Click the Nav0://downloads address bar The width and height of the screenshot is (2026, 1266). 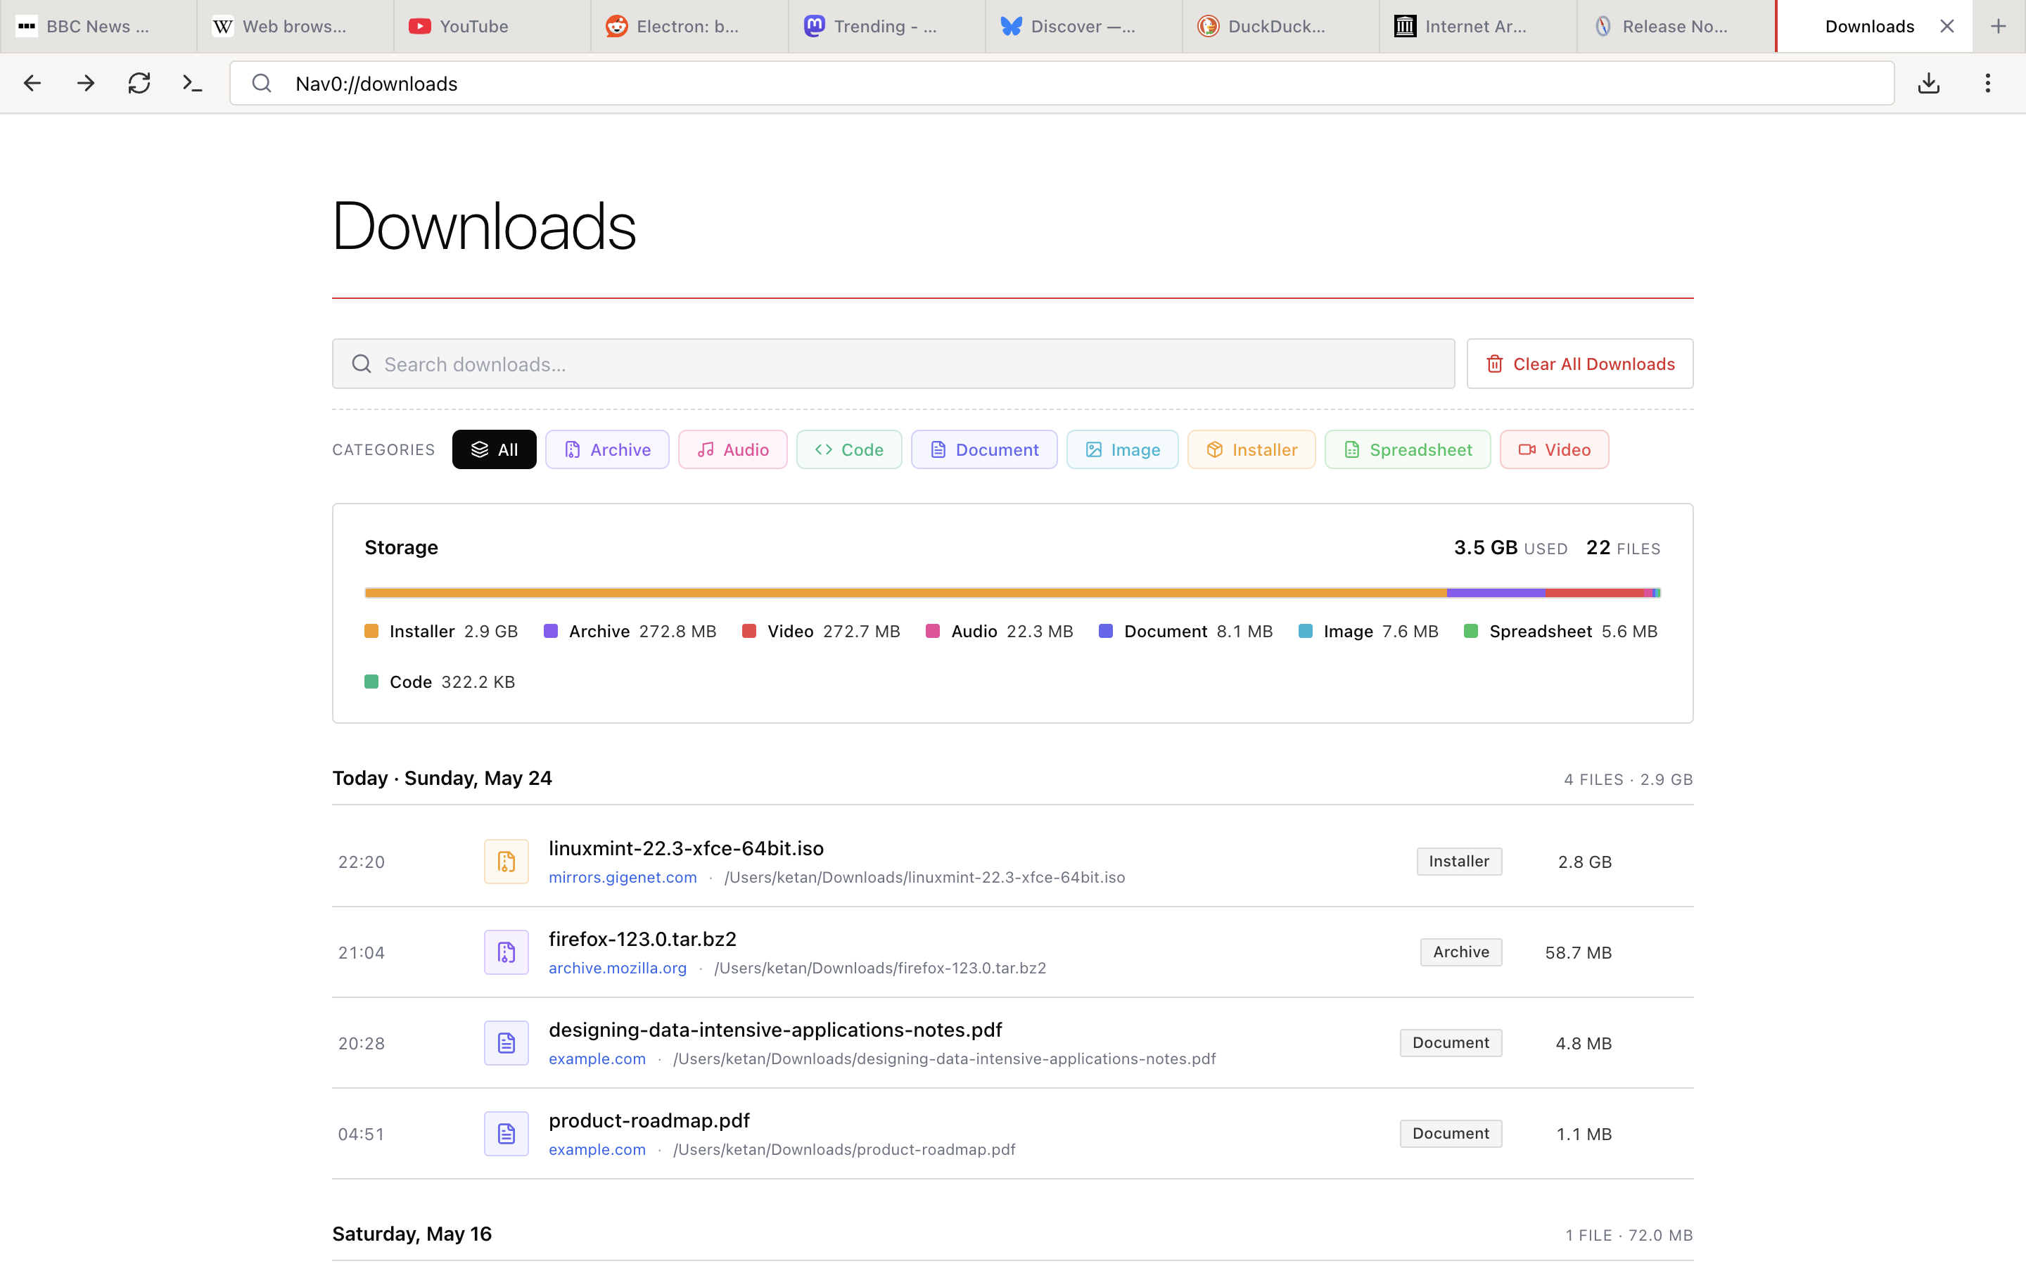pyautogui.click(x=1062, y=83)
